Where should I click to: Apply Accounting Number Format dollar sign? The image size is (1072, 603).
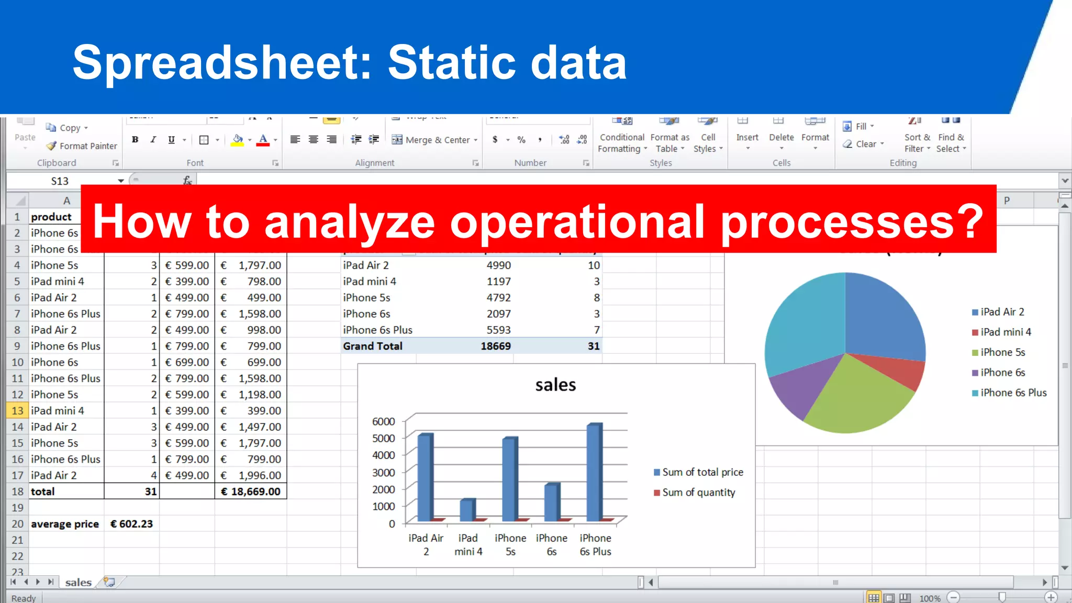coord(495,139)
